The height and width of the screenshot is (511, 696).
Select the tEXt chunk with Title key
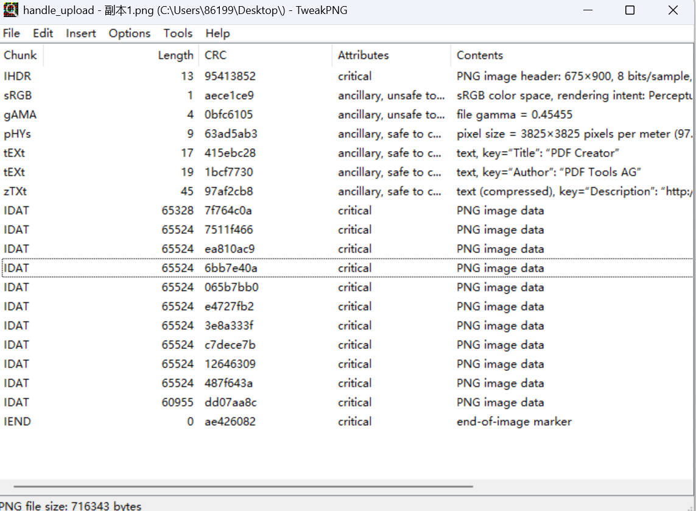pyautogui.click(x=15, y=153)
